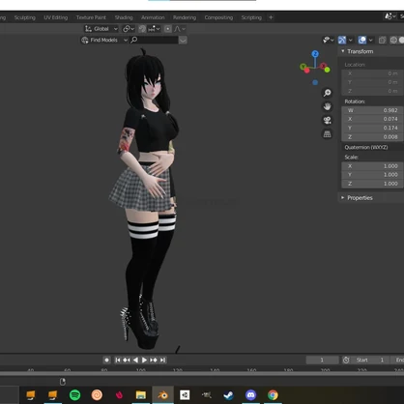Open the Scripting workspace tab
The height and width of the screenshot is (404, 404).
click(251, 17)
